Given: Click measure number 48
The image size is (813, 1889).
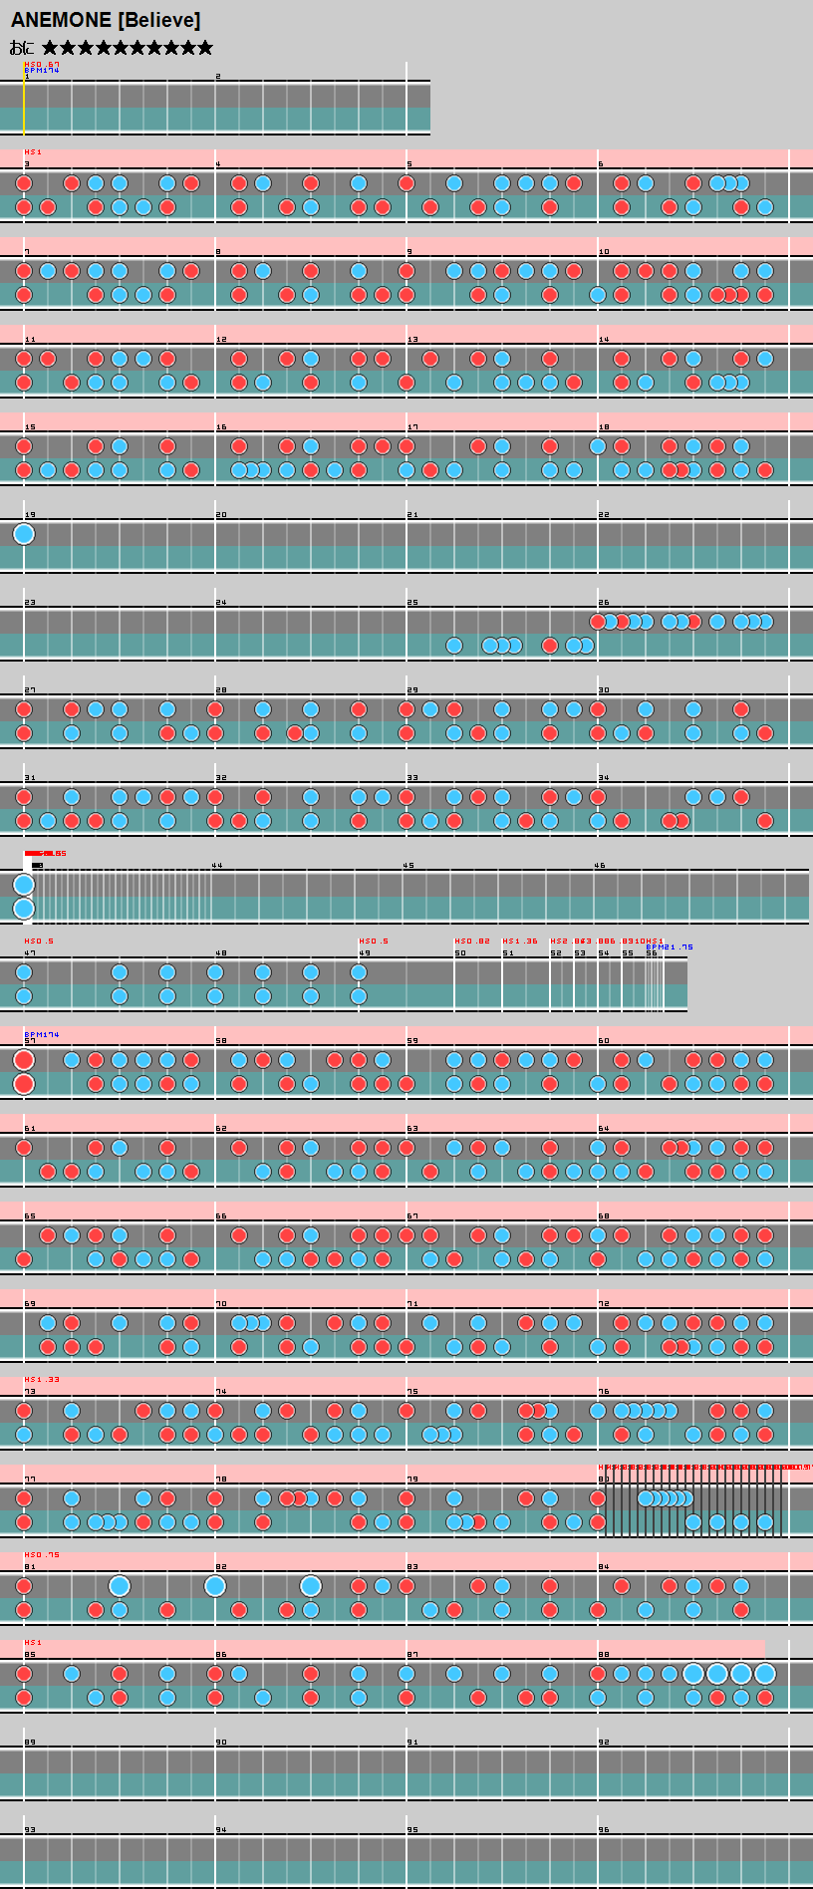Looking at the screenshot, I should click(221, 953).
